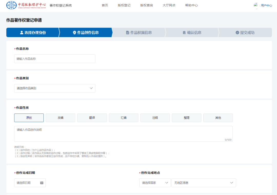Select 翻译 as the work nature

click(92, 118)
